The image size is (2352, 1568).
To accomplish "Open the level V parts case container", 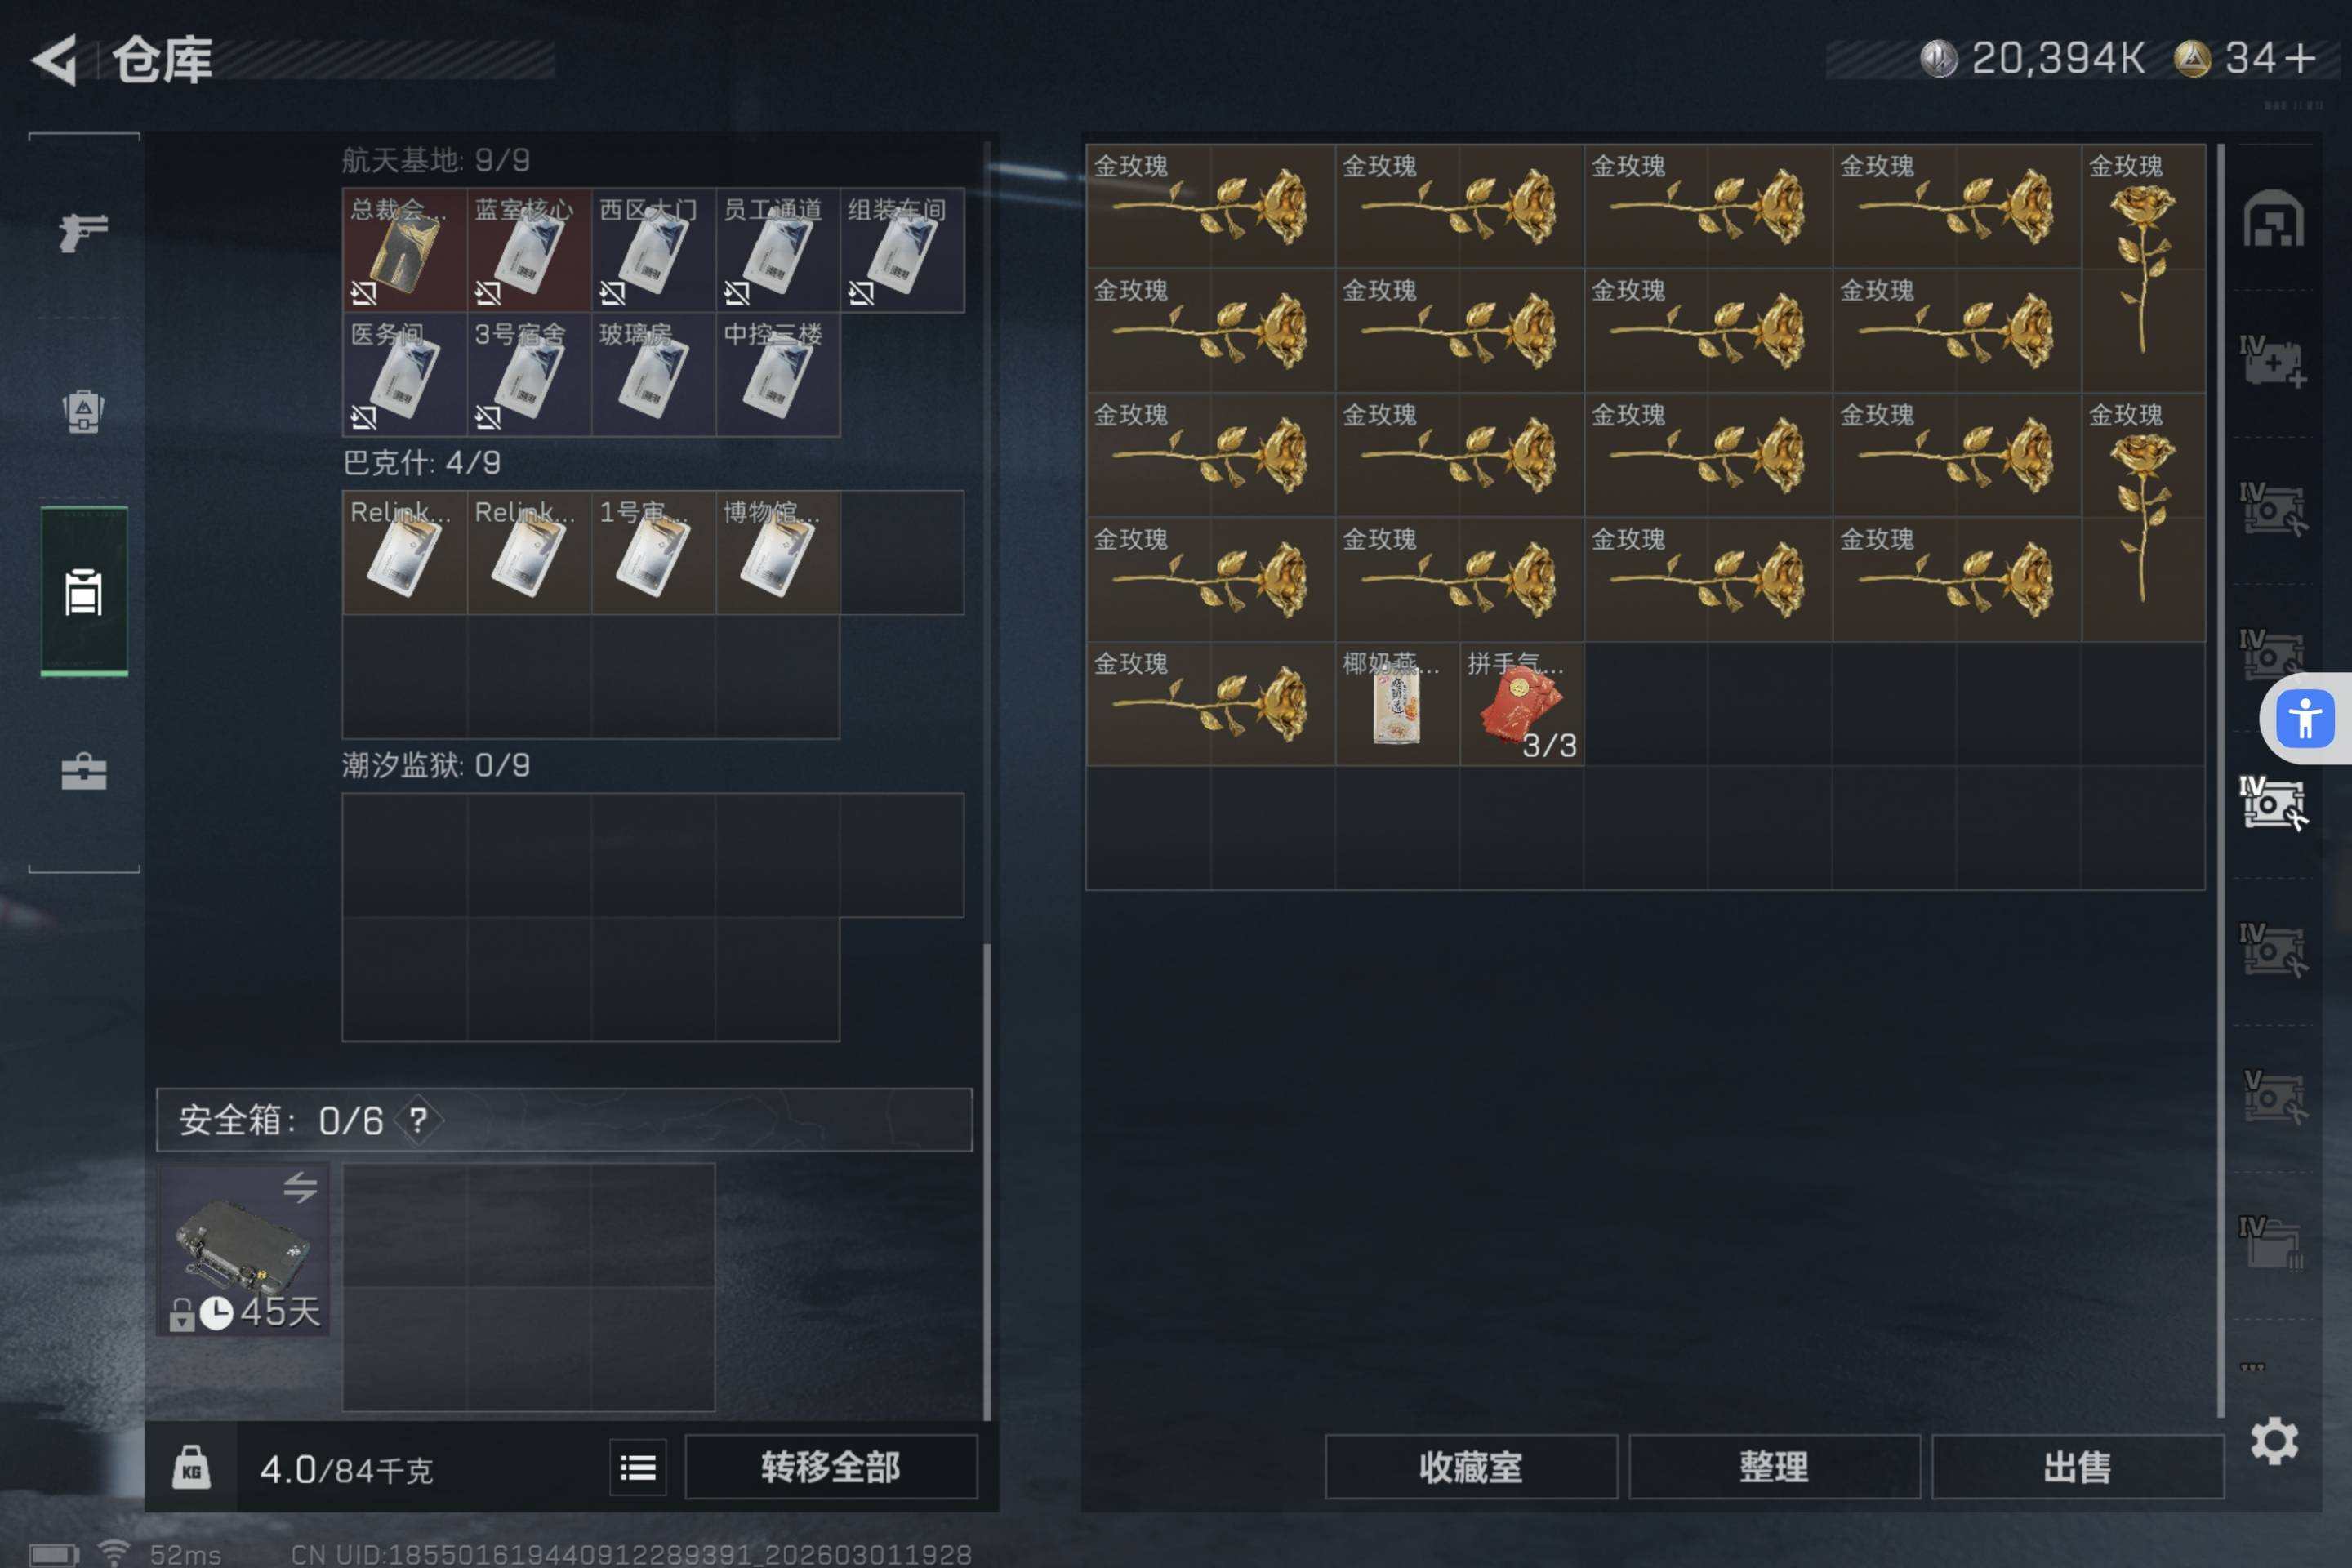I will [2272, 1097].
